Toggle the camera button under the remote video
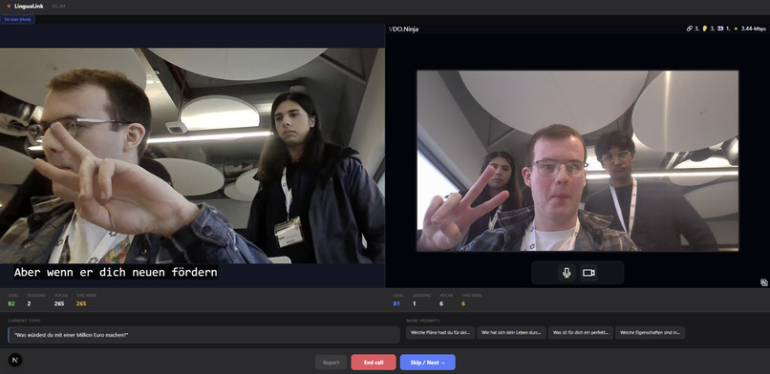This screenshot has width=770, height=374. pyautogui.click(x=588, y=273)
